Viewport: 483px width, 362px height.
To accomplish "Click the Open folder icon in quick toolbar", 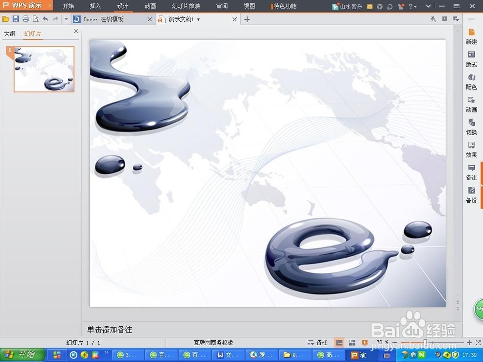I will point(5,19).
